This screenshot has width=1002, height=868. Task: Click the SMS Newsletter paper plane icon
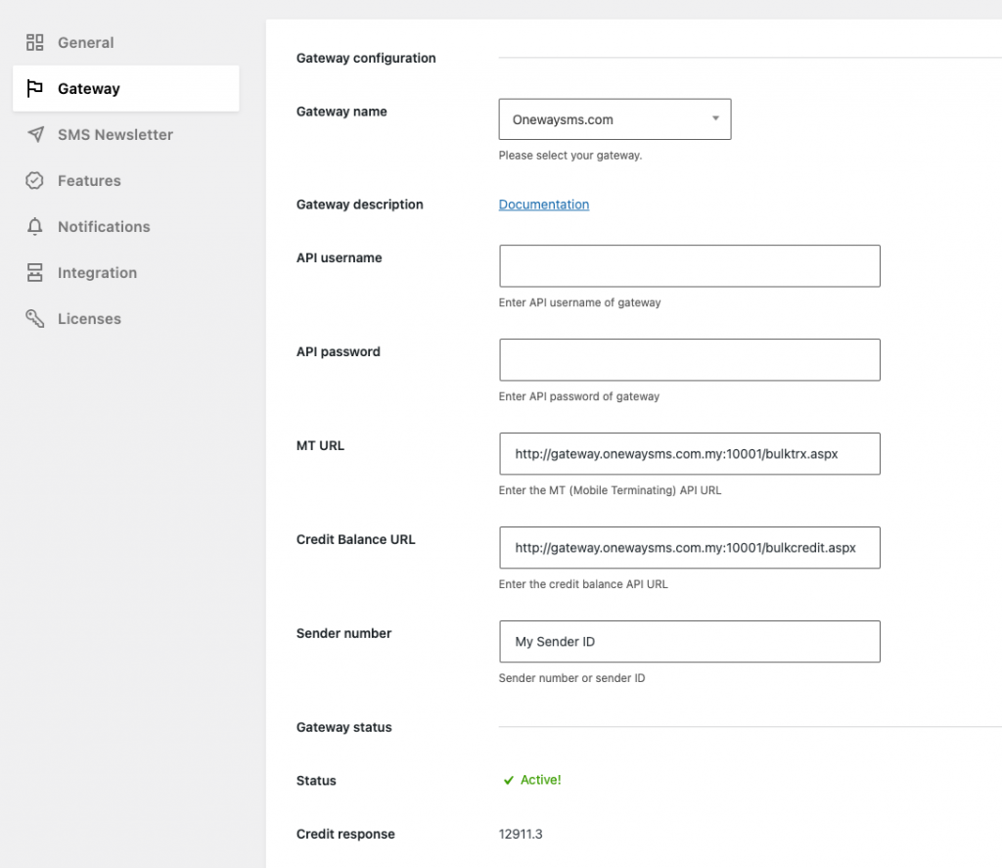pos(34,134)
